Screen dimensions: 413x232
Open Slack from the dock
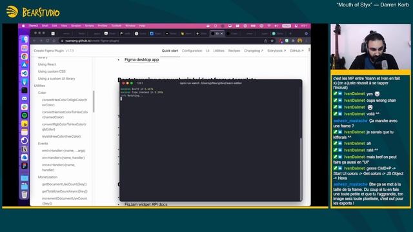(x=25, y=107)
